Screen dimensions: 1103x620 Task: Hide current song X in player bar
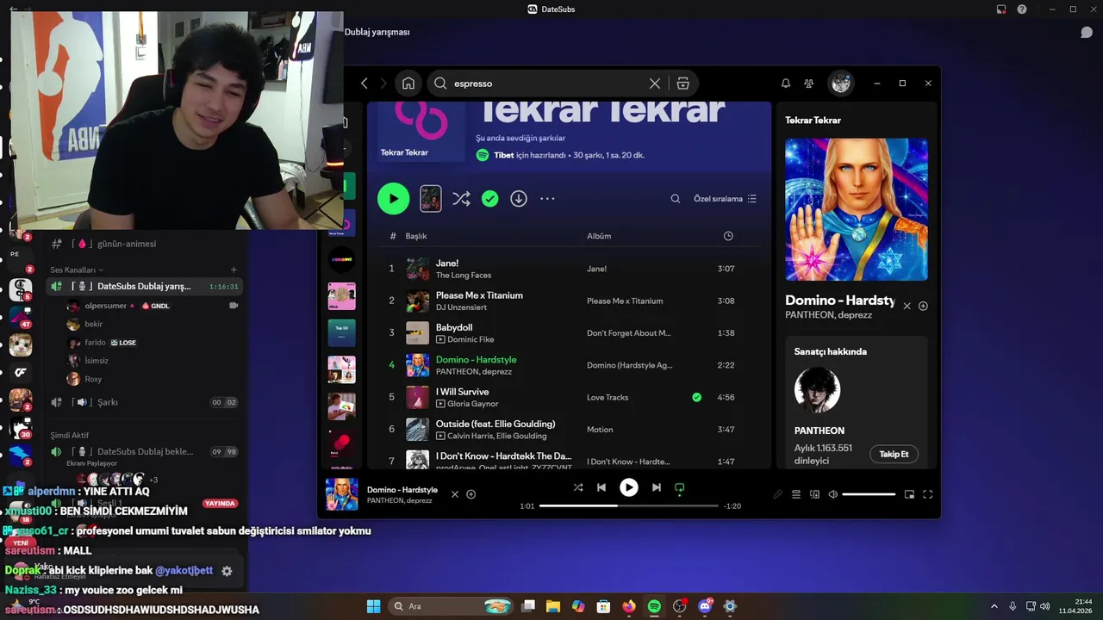coord(455,494)
